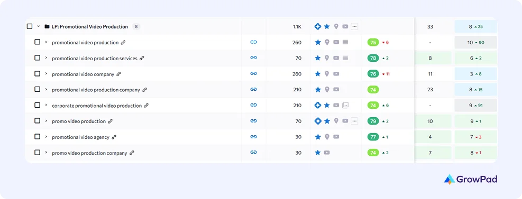The width and height of the screenshot is (522, 199).
Task: Click the star icon for 'promotional video production services'
Action: click(x=318, y=58)
